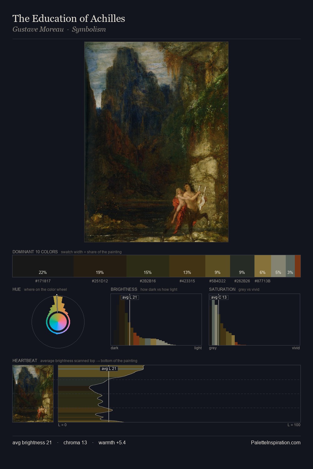Viewport: 313px width, 469px height.
Task: Click the hex label #262B26
Action: pyautogui.click(x=242, y=281)
